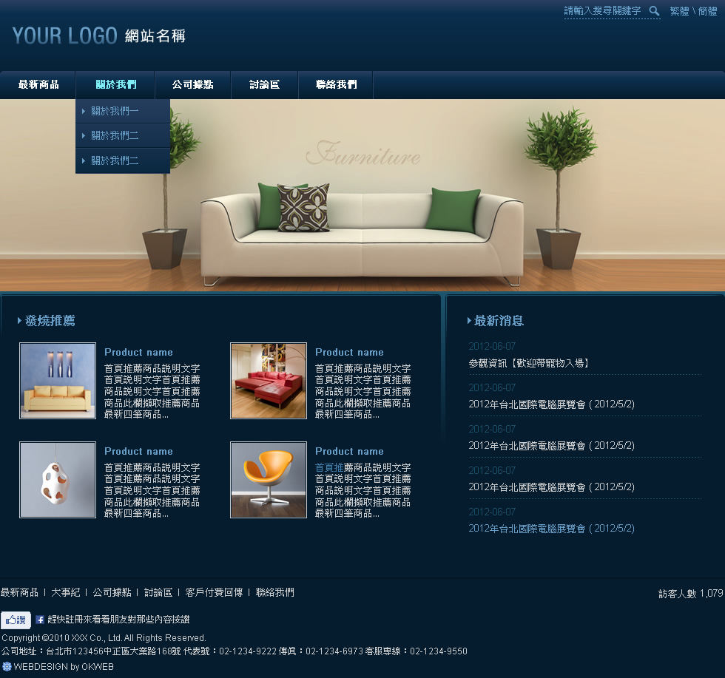The width and height of the screenshot is (725, 678).
Task: Click the YOUR LOGO site logo
Action: [x=64, y=35]
